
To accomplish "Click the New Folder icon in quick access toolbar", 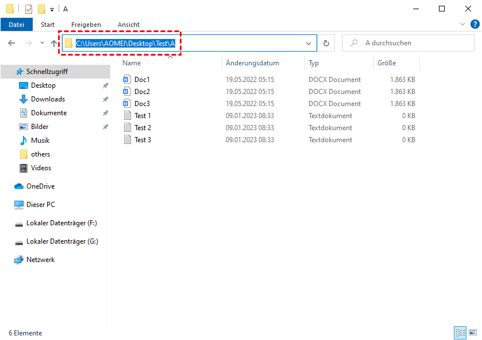I will point(41,9).
